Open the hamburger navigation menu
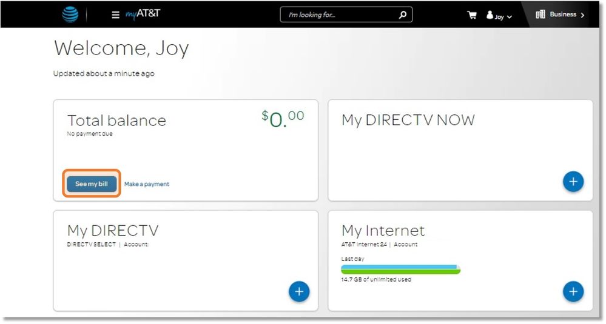Viewport: 606px width, 324px height. tap(116, 15)
